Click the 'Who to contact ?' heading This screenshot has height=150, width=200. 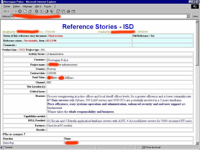pos(14,134)
